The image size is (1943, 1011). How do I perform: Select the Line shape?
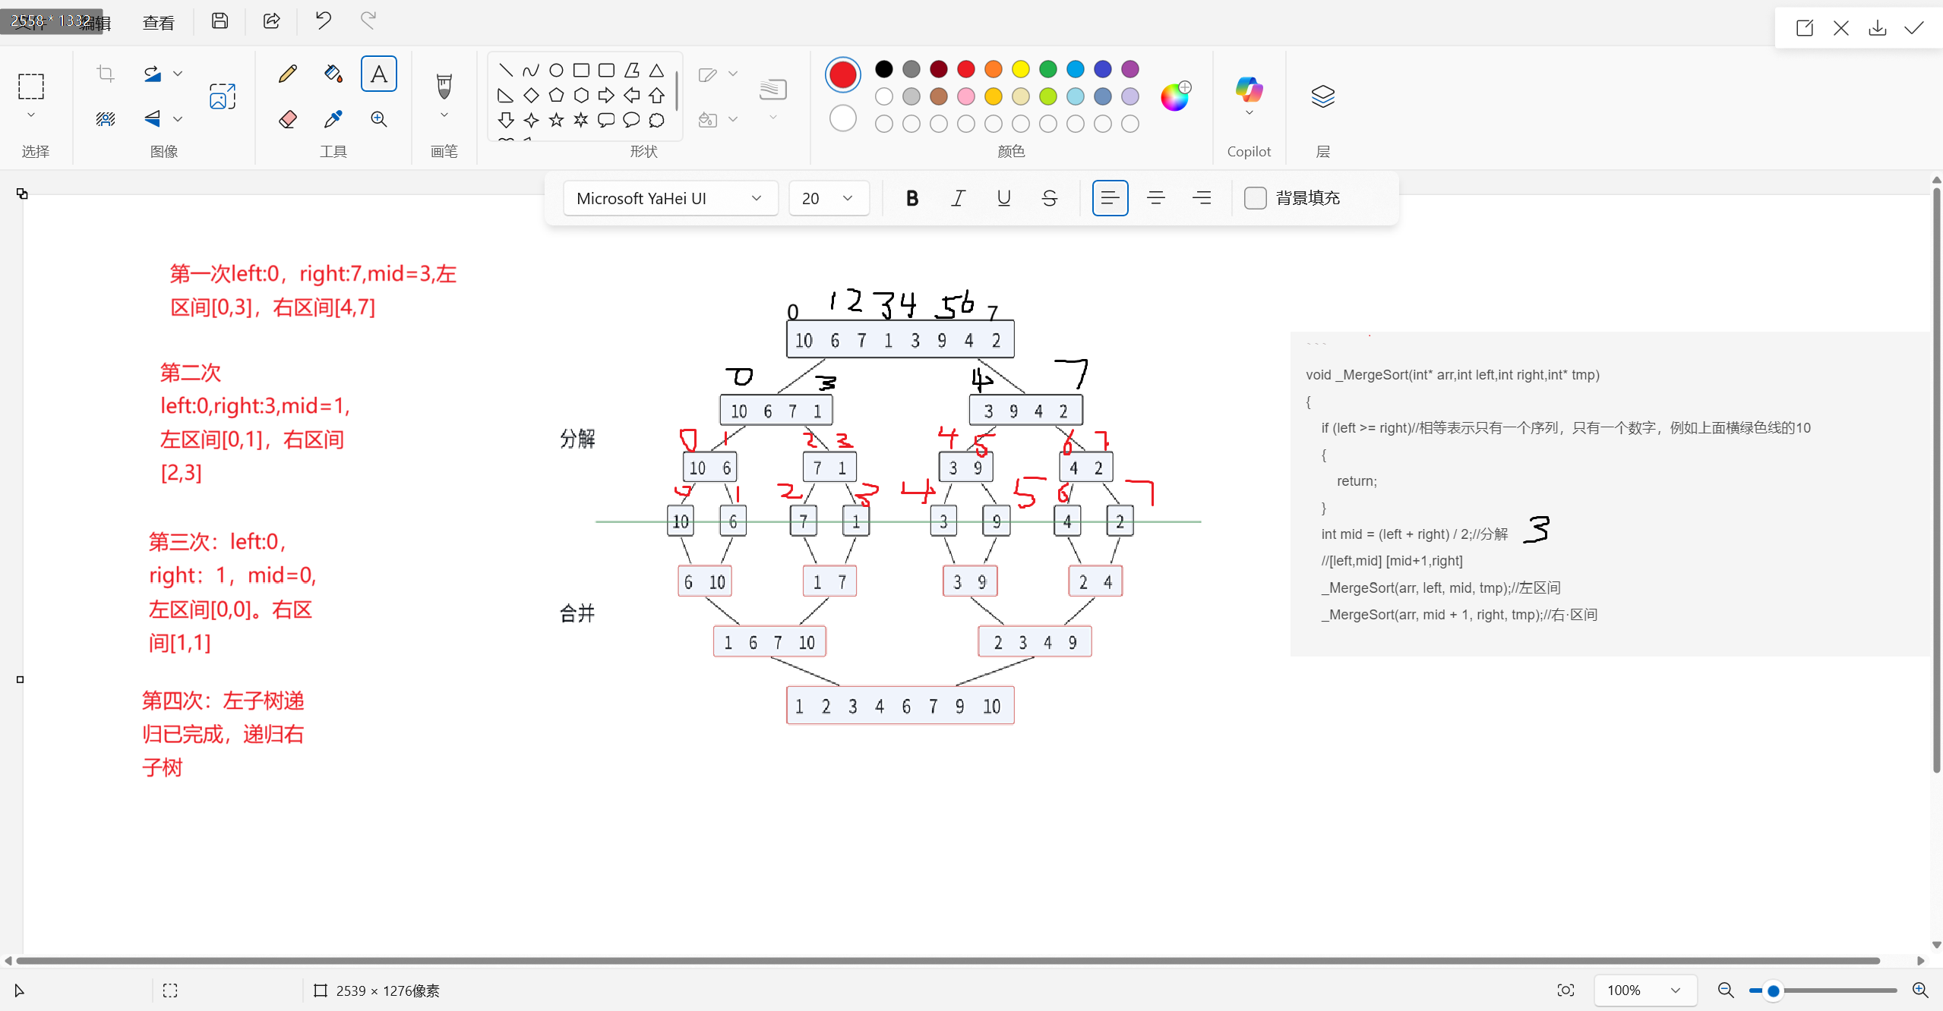(x=506, y=71)
